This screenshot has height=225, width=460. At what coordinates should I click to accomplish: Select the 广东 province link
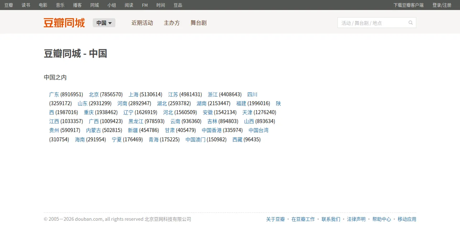(x=54, y=94)
